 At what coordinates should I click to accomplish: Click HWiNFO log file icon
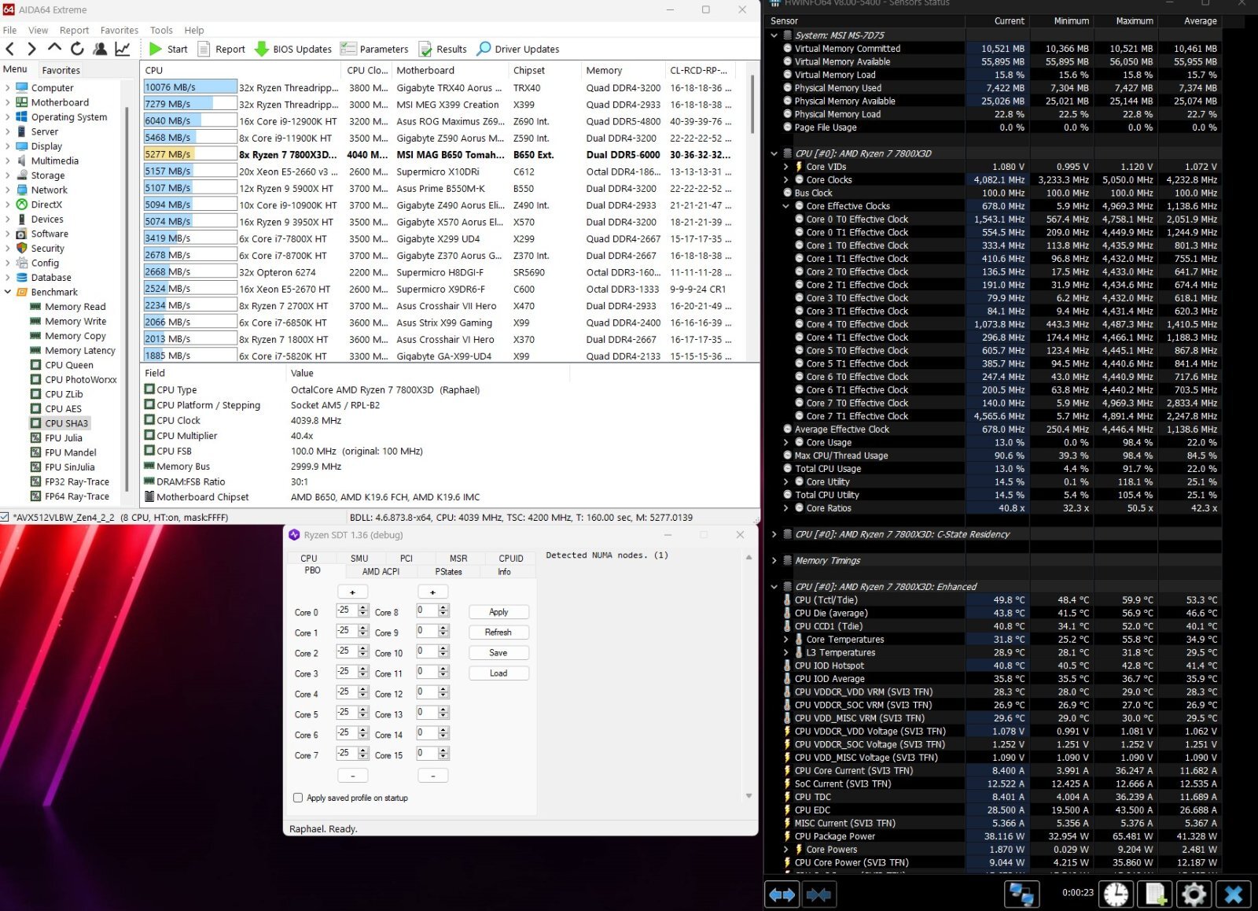click(x=1156, y=894)
